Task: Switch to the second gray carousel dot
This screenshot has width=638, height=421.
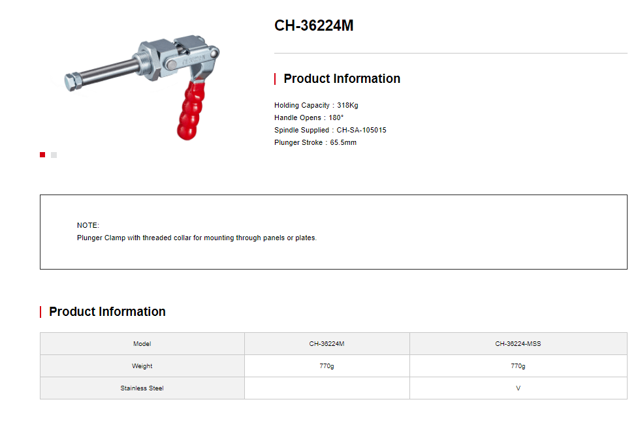Action: click(x=54, y=155)
